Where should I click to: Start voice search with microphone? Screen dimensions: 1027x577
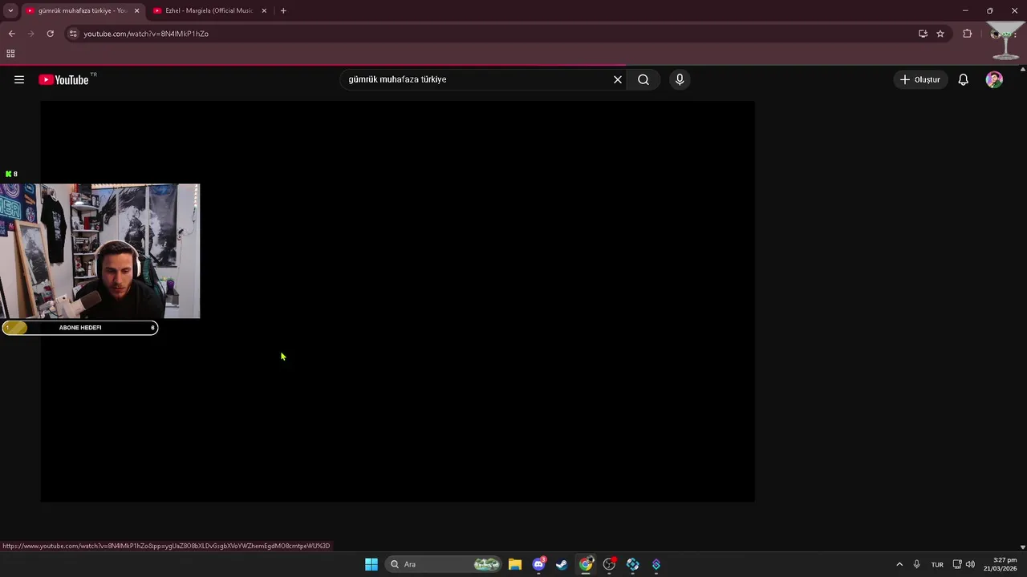(x=680, y=79)
